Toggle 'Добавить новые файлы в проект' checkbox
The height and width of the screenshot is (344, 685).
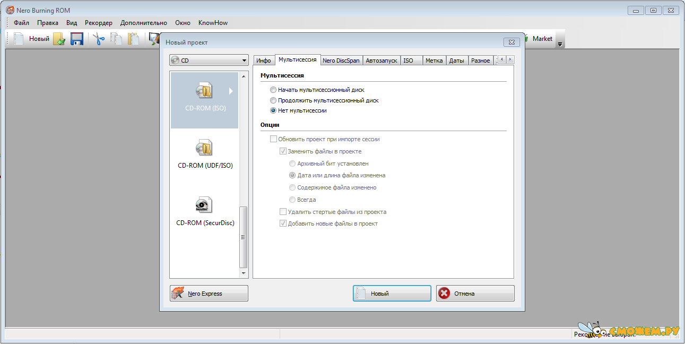point(329,223)
